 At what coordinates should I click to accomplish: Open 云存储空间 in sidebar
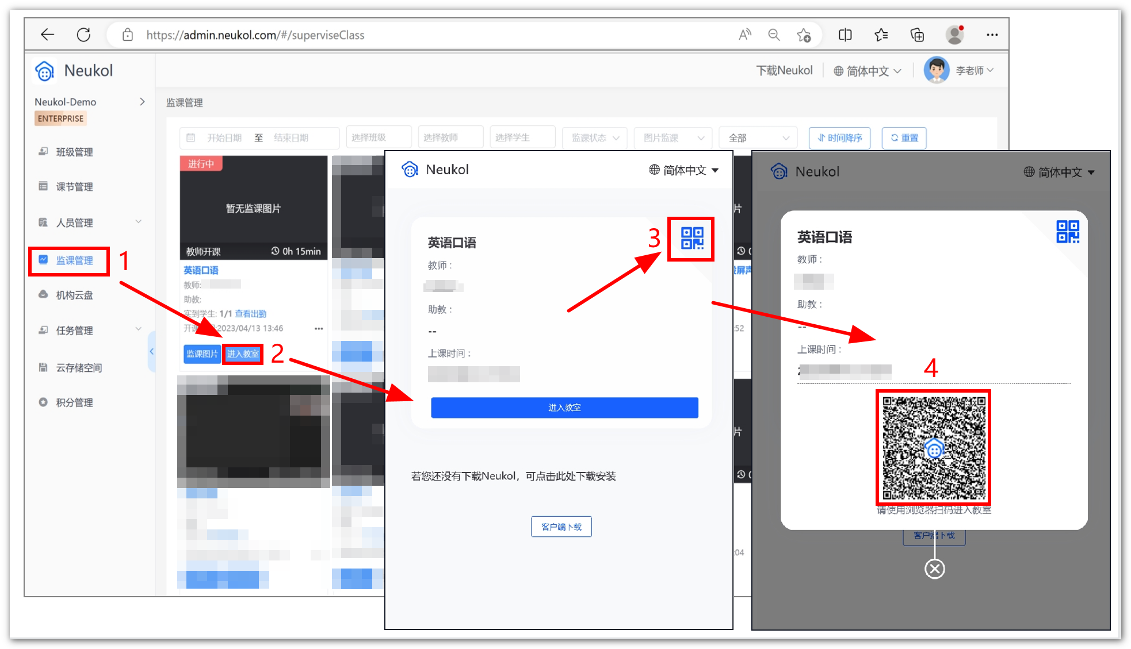click(79, 367)
